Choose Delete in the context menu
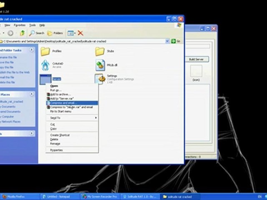 click(72, 139)
